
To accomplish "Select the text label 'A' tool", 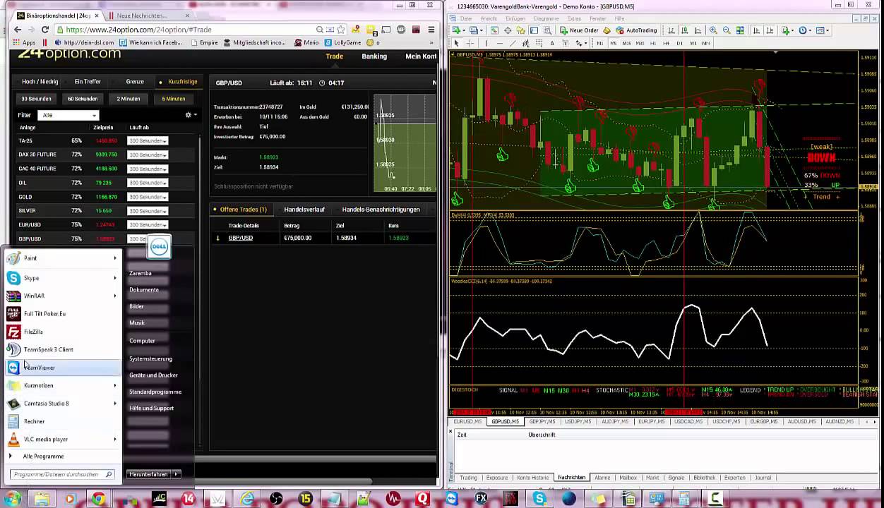I will [552, 43].
